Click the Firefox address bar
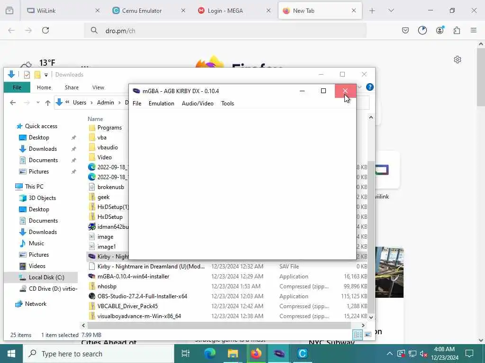 225,31
